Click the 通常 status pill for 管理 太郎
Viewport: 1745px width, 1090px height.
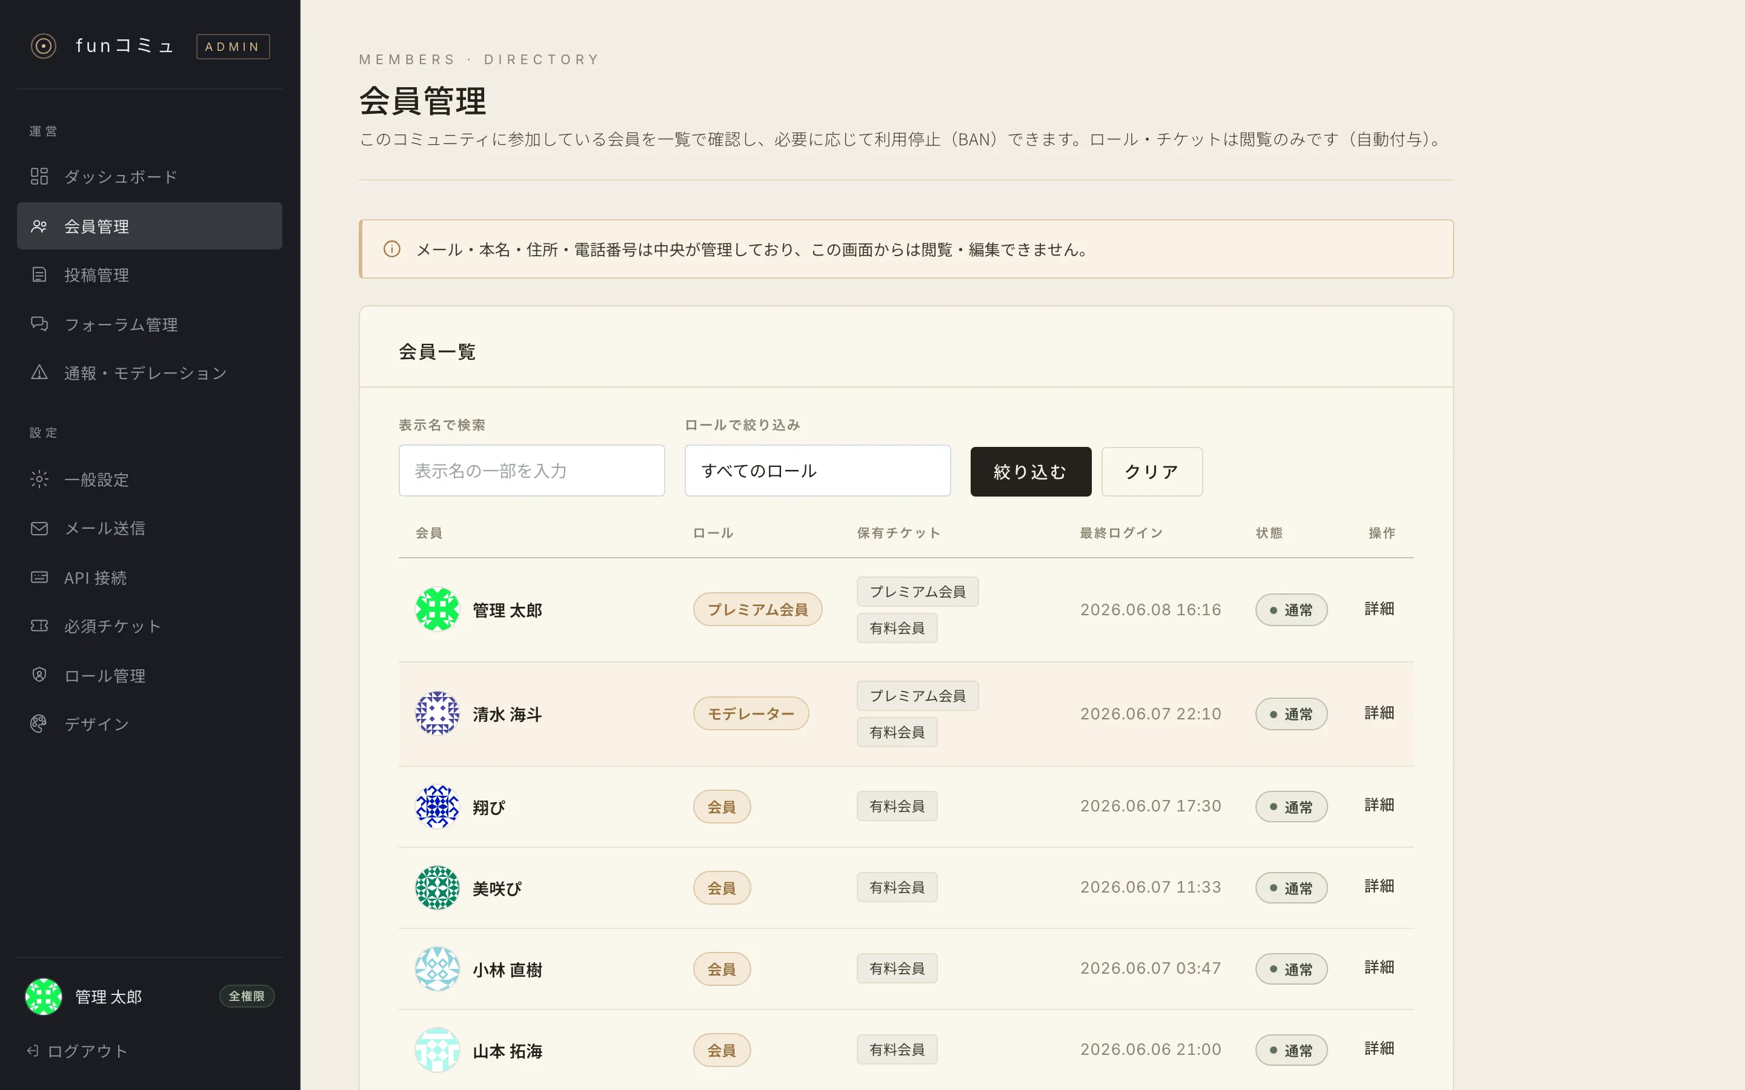(1291, 610)
